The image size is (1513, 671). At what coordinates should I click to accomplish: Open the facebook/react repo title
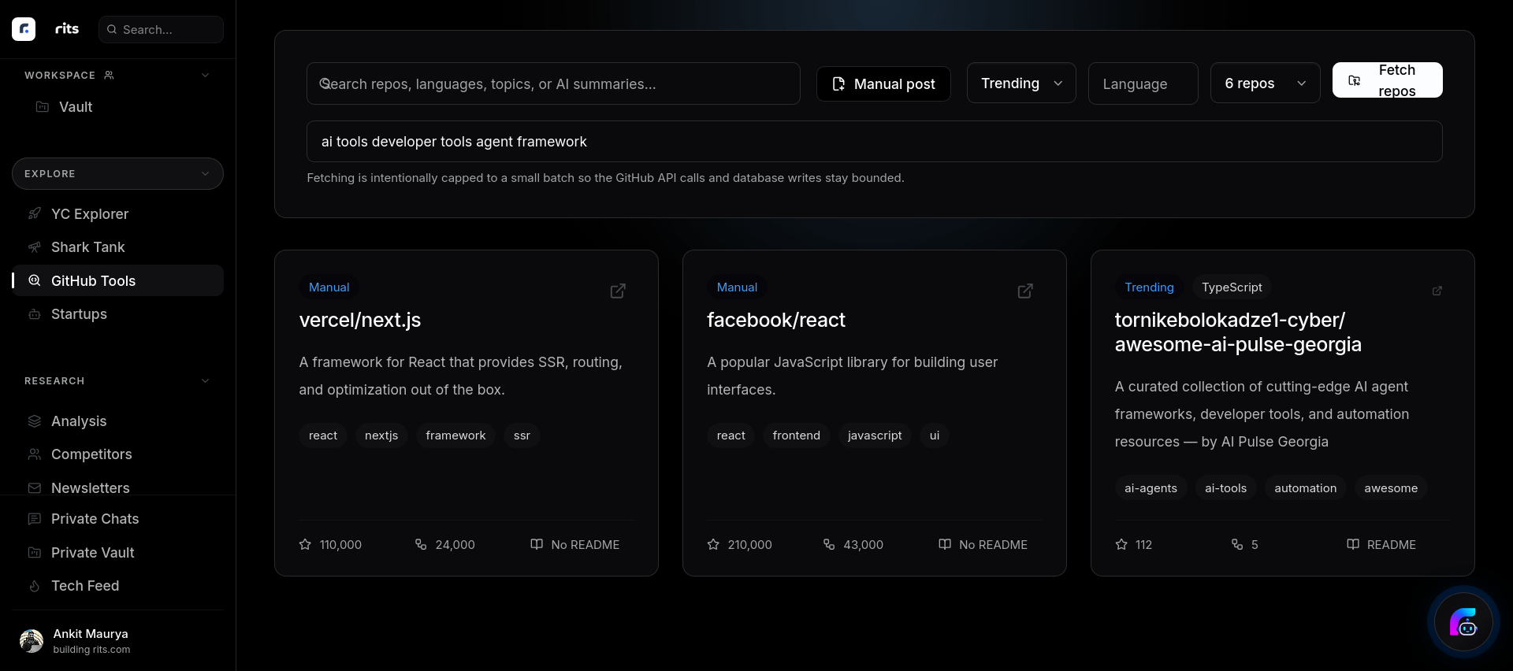pos(776,320)
